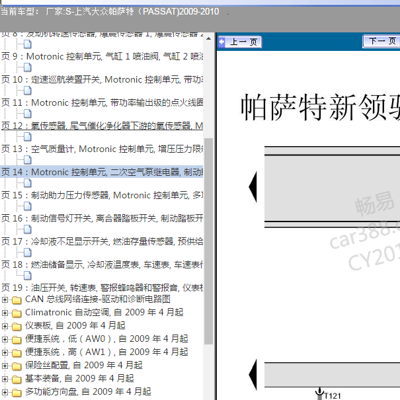The height and width of the screenshot is (400, 400).
Task: Click folder icon for 便捷系统 低 (AW0)
Action: tap(17, 340)
